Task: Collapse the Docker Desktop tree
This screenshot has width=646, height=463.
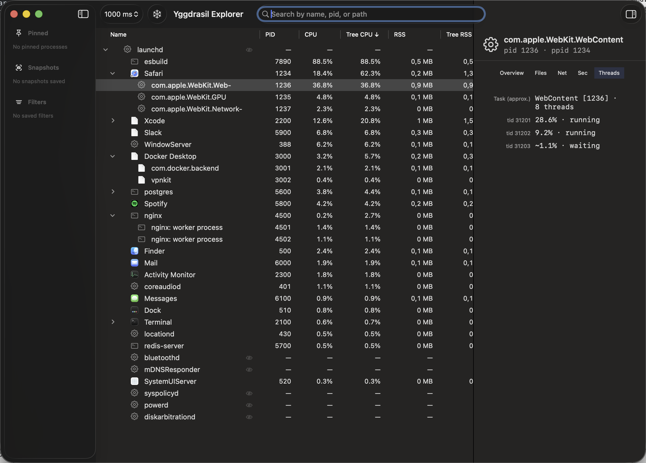Action: click(x=113, y=156)
